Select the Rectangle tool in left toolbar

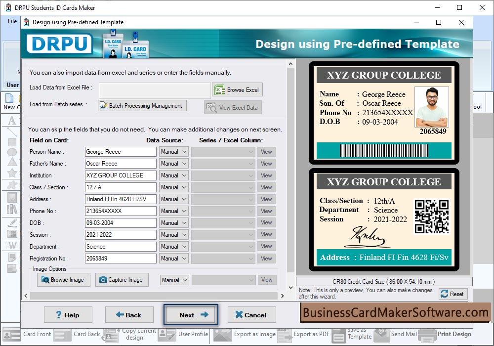tap(12, 142)
